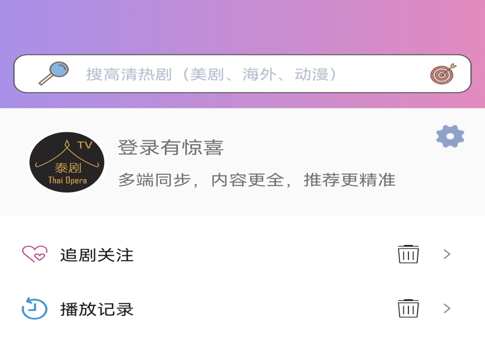Clear 播放记录 with its trash icon
485x347 pixels.
(x=408, y=308)
